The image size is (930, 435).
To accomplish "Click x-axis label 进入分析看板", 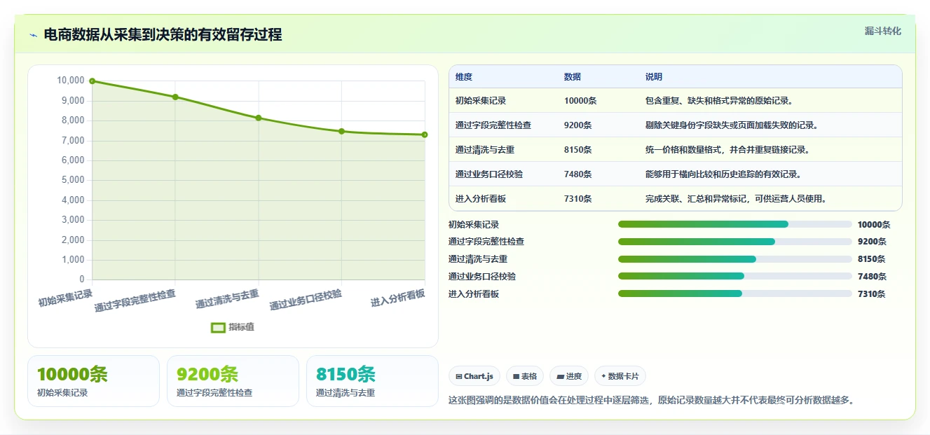I will [398, 298].
